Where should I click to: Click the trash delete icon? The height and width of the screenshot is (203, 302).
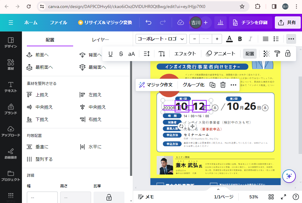coord(223,85)
